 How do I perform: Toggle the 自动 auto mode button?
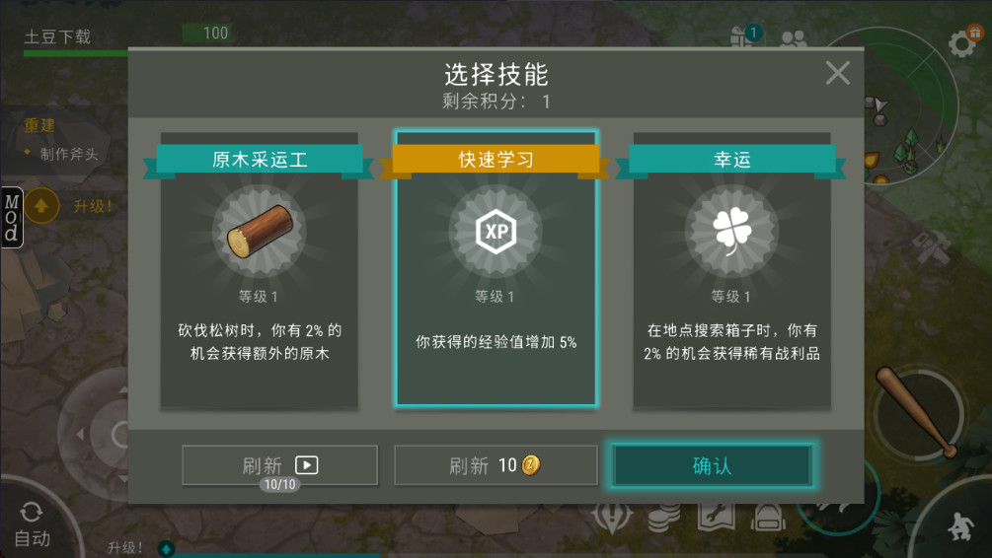pyautogui.click(x=32, y=524)
